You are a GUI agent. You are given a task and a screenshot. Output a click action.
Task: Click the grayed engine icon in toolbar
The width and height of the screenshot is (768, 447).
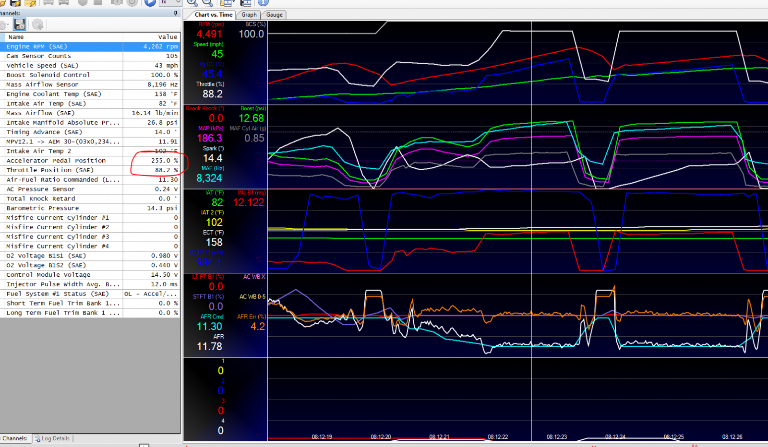117,2
